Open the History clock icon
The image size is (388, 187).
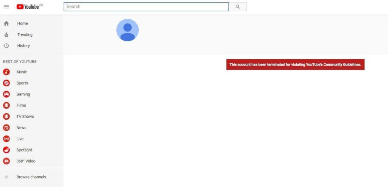6,46
